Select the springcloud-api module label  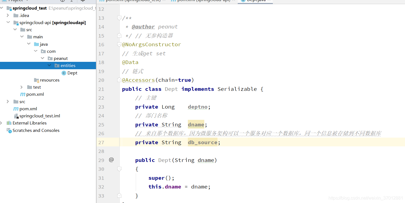coord(53,22)
